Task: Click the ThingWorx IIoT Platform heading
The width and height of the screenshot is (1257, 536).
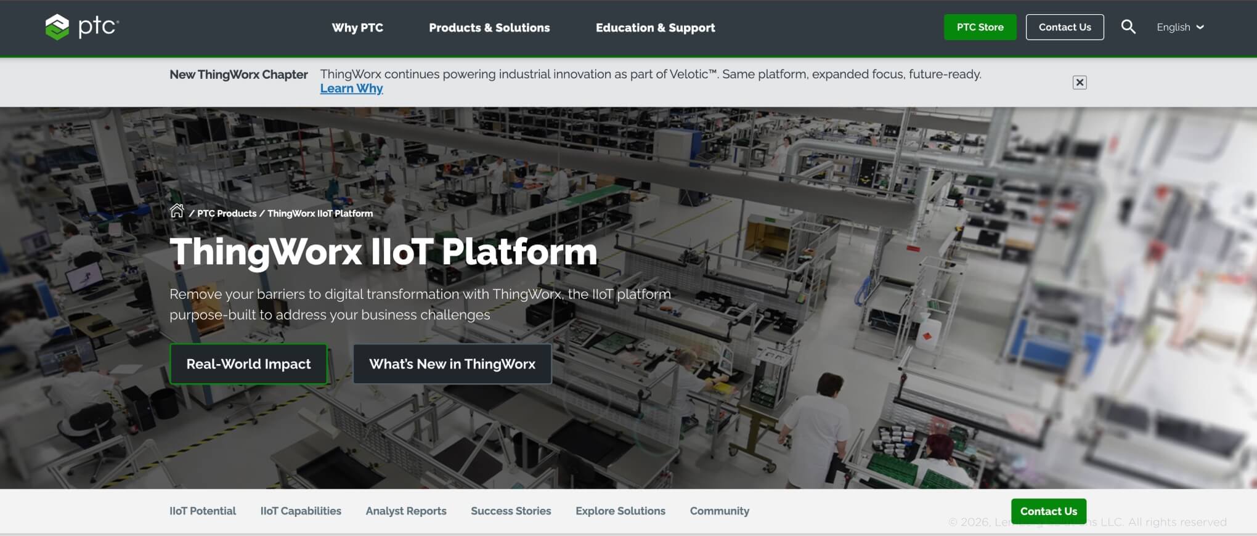Action: pyautogui.click(x=383, y=251)
